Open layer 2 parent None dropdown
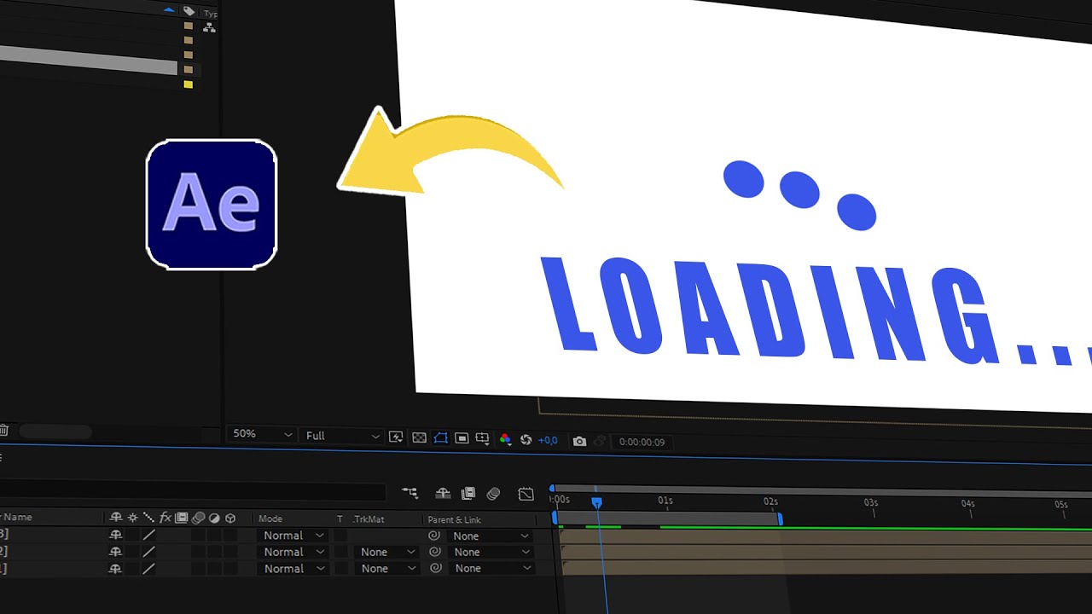 click(x=491, y=552)
